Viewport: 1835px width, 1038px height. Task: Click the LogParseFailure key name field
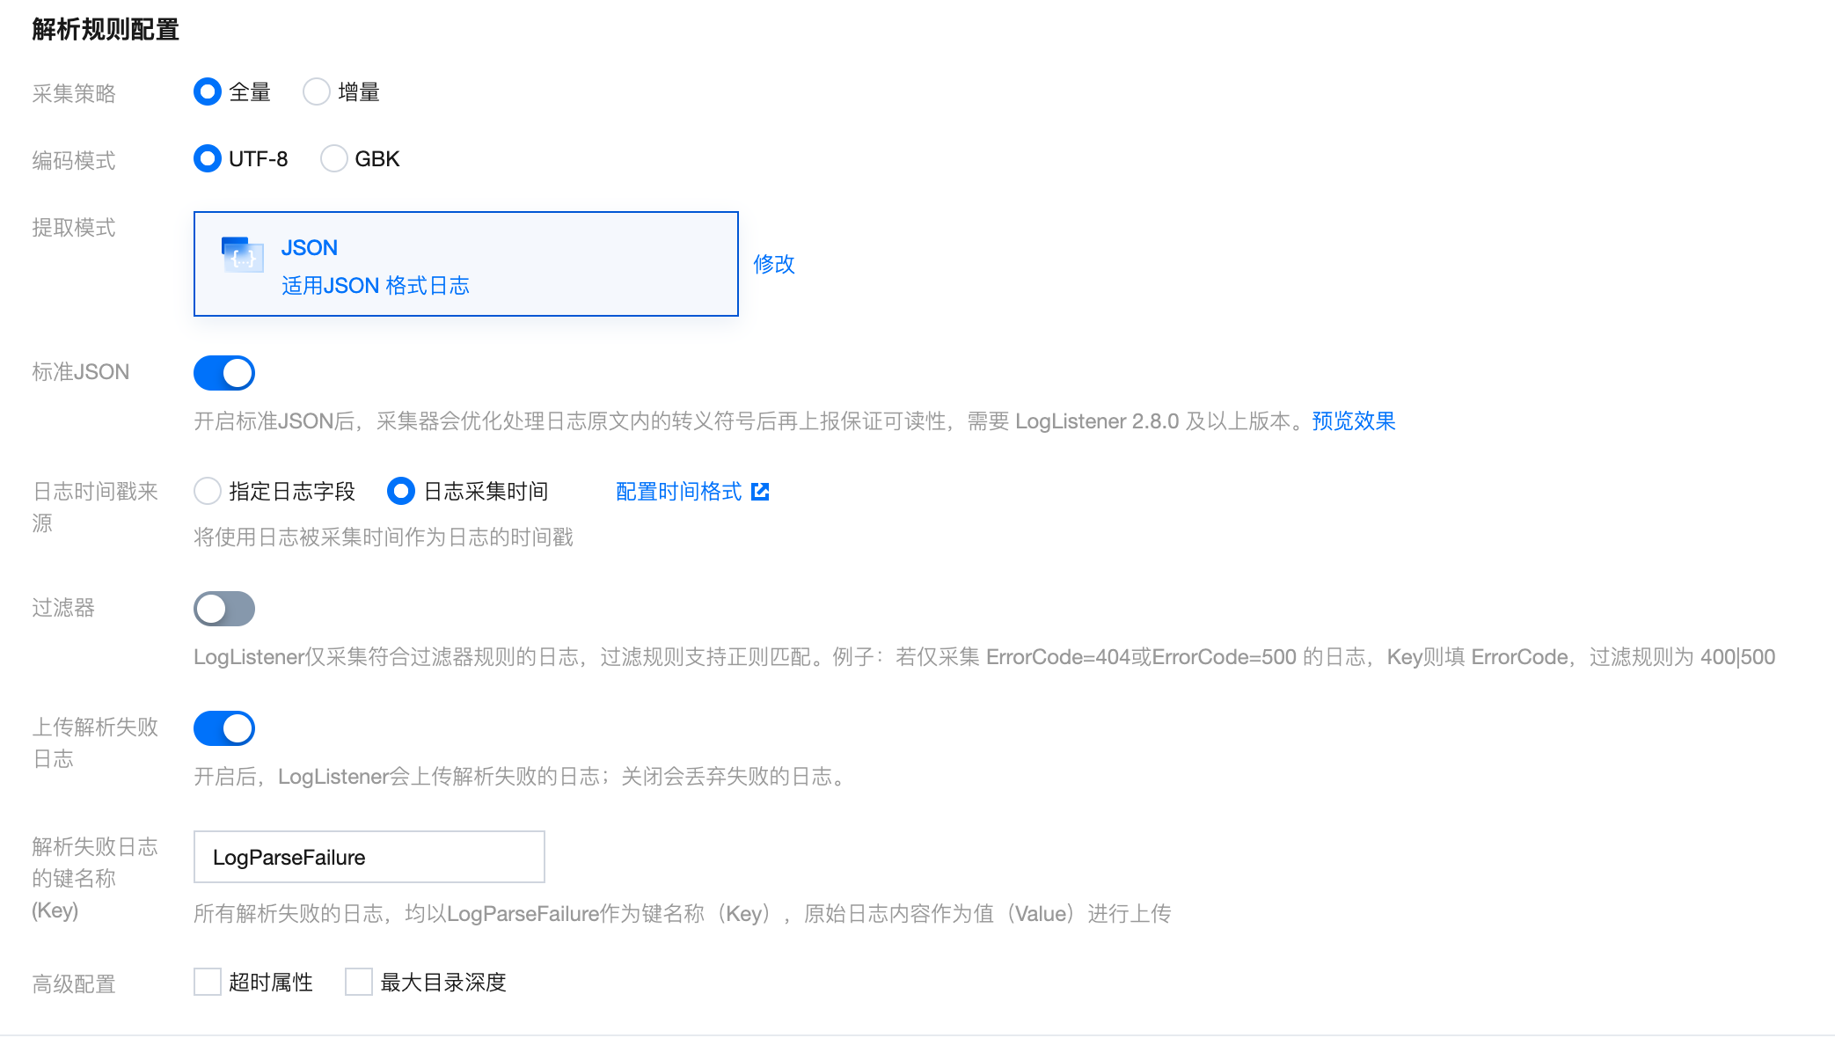tap(369, 857)
